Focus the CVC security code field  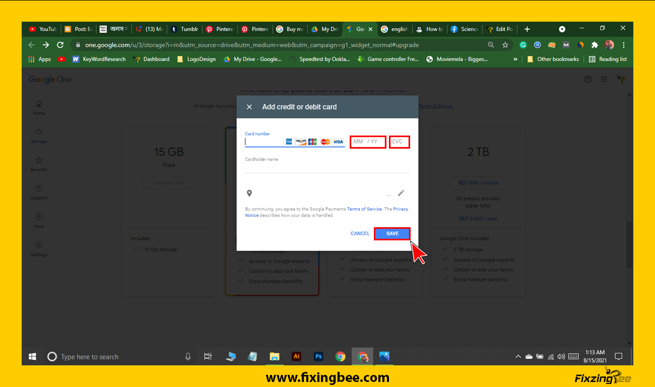(x=399, y=142)
